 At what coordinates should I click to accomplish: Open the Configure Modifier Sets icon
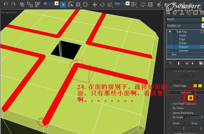click(201, 63)
